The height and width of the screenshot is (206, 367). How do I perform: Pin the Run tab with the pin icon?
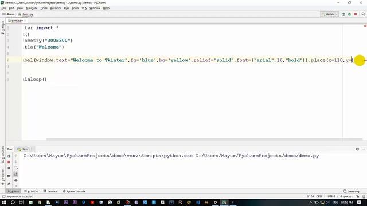(x=9, y=184)
